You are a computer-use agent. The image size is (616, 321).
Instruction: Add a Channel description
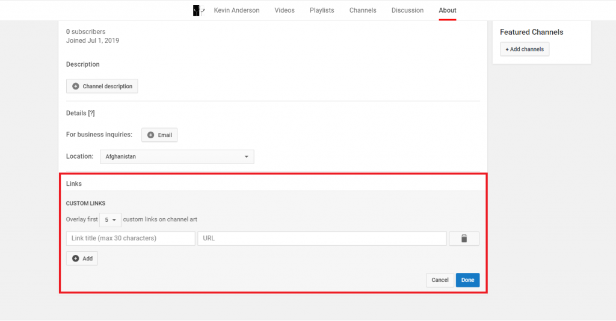[102, 87]
